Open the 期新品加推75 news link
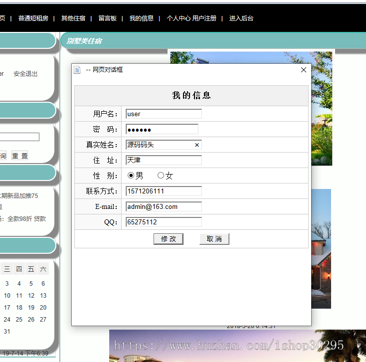Image resolution: width=366 pixels, height=362 pixels. (x=19, y=195)
